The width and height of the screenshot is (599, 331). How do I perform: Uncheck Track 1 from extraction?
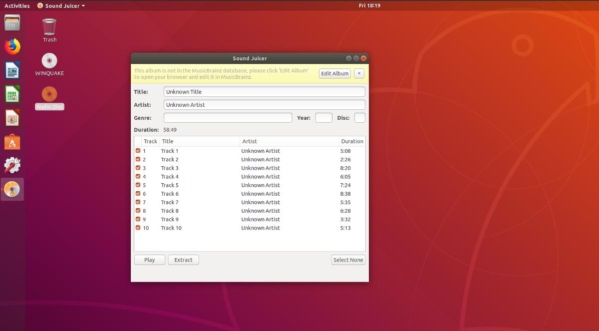139,151
